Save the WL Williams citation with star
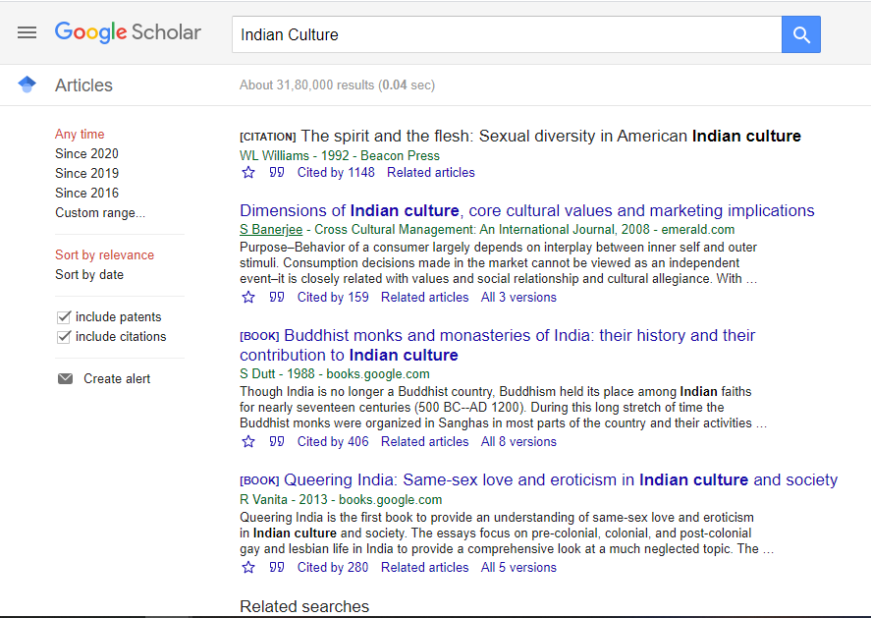The height and width of the screenshot is (618, 871). tap(248, 172)
